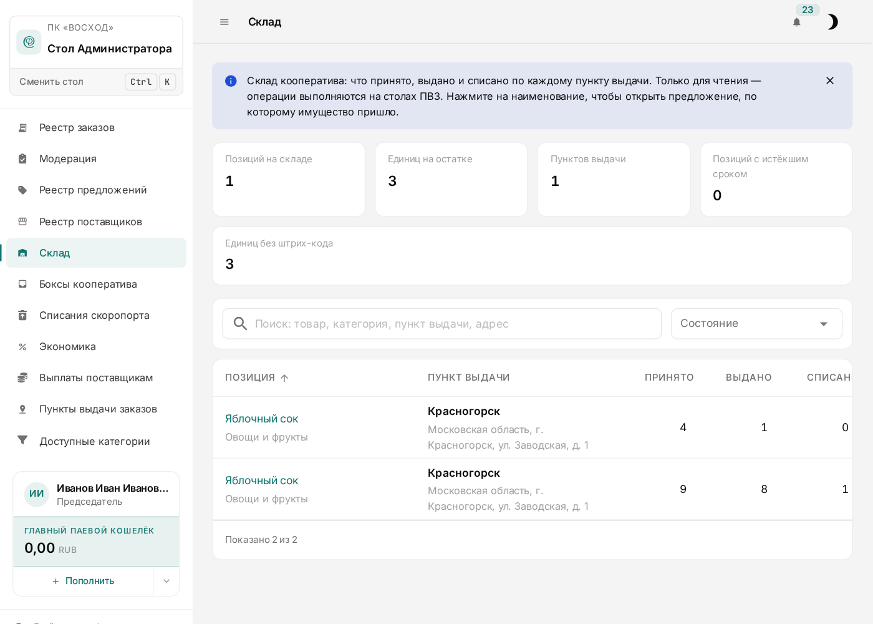
Task: Open the first Яблочный сок link
Action: (261, 419)
